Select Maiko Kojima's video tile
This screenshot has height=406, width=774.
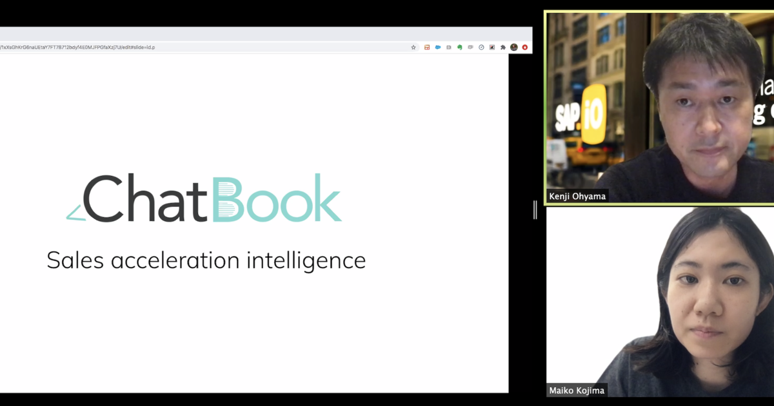[x=660, y=302]
